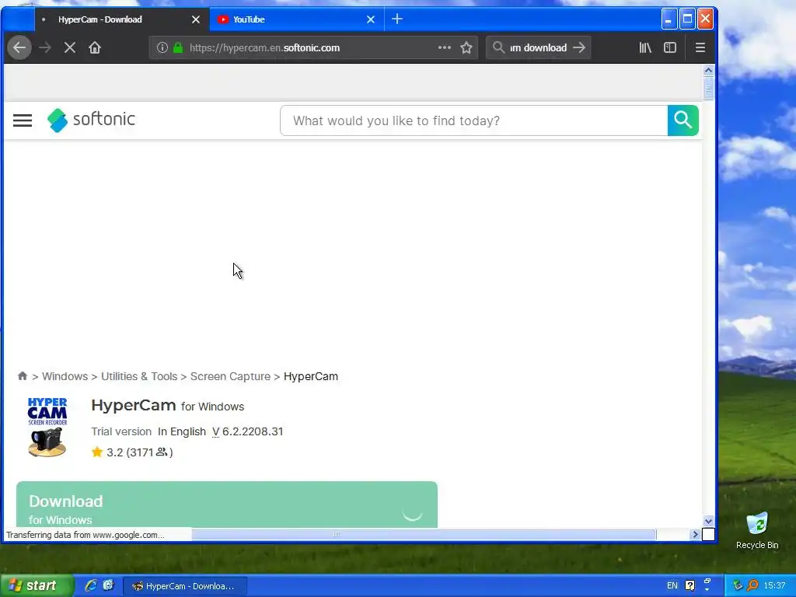The image size is (796, 597).
Task: Click the orange magnifier icon in system tray
Action: [752, 586]
